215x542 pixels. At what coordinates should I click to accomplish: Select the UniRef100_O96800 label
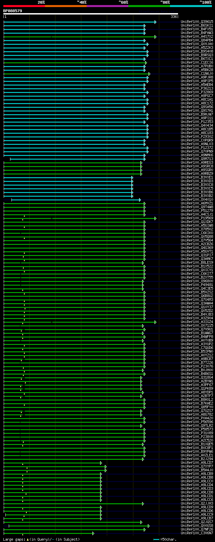[197, 281]
